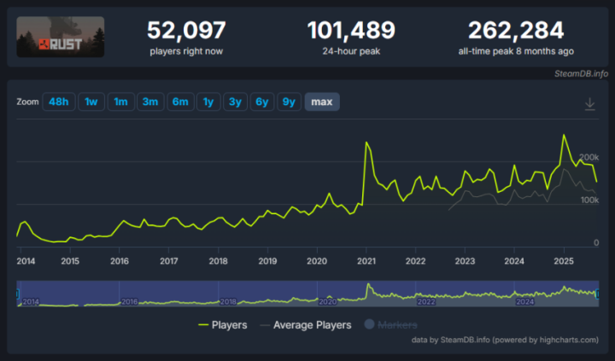Click the active max zoom button
The width and height of the screenshot is (615, 361).
[322, 102]
